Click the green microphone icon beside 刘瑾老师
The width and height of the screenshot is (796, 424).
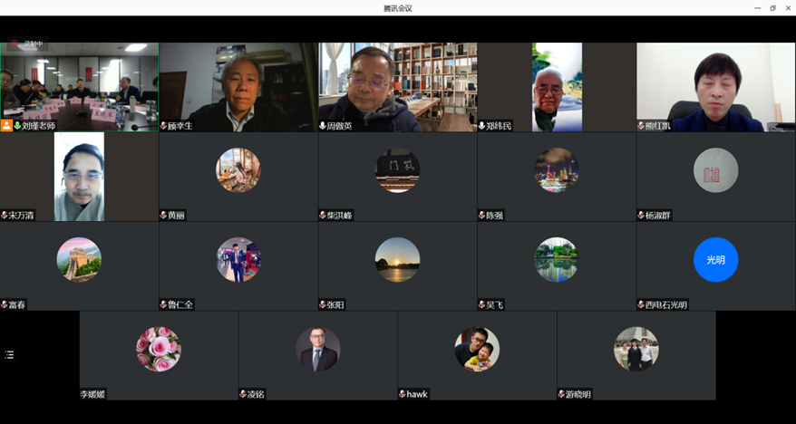pyautogui.click(x=17, y=126)
